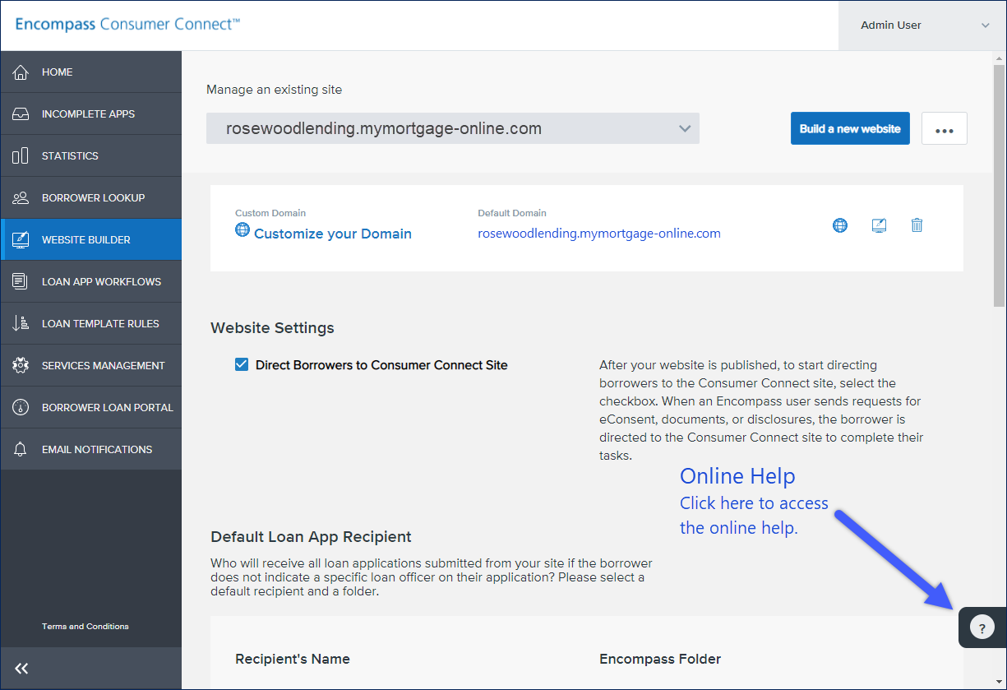This screenshot has height=690, width=1007.
Task: Click the Home house icon in sidebar
Action: pos(21,72)
